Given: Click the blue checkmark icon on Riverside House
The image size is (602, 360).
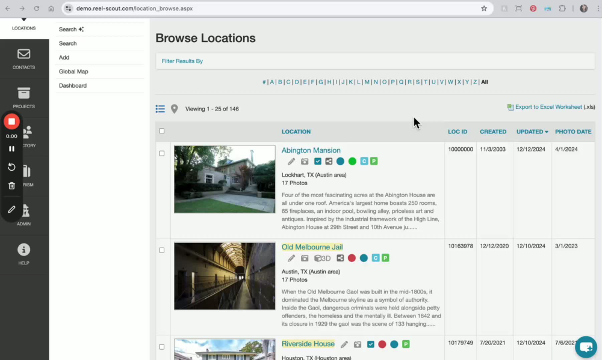Looking at the screenshot, I should pyautogui.click(x=370, y=344).
